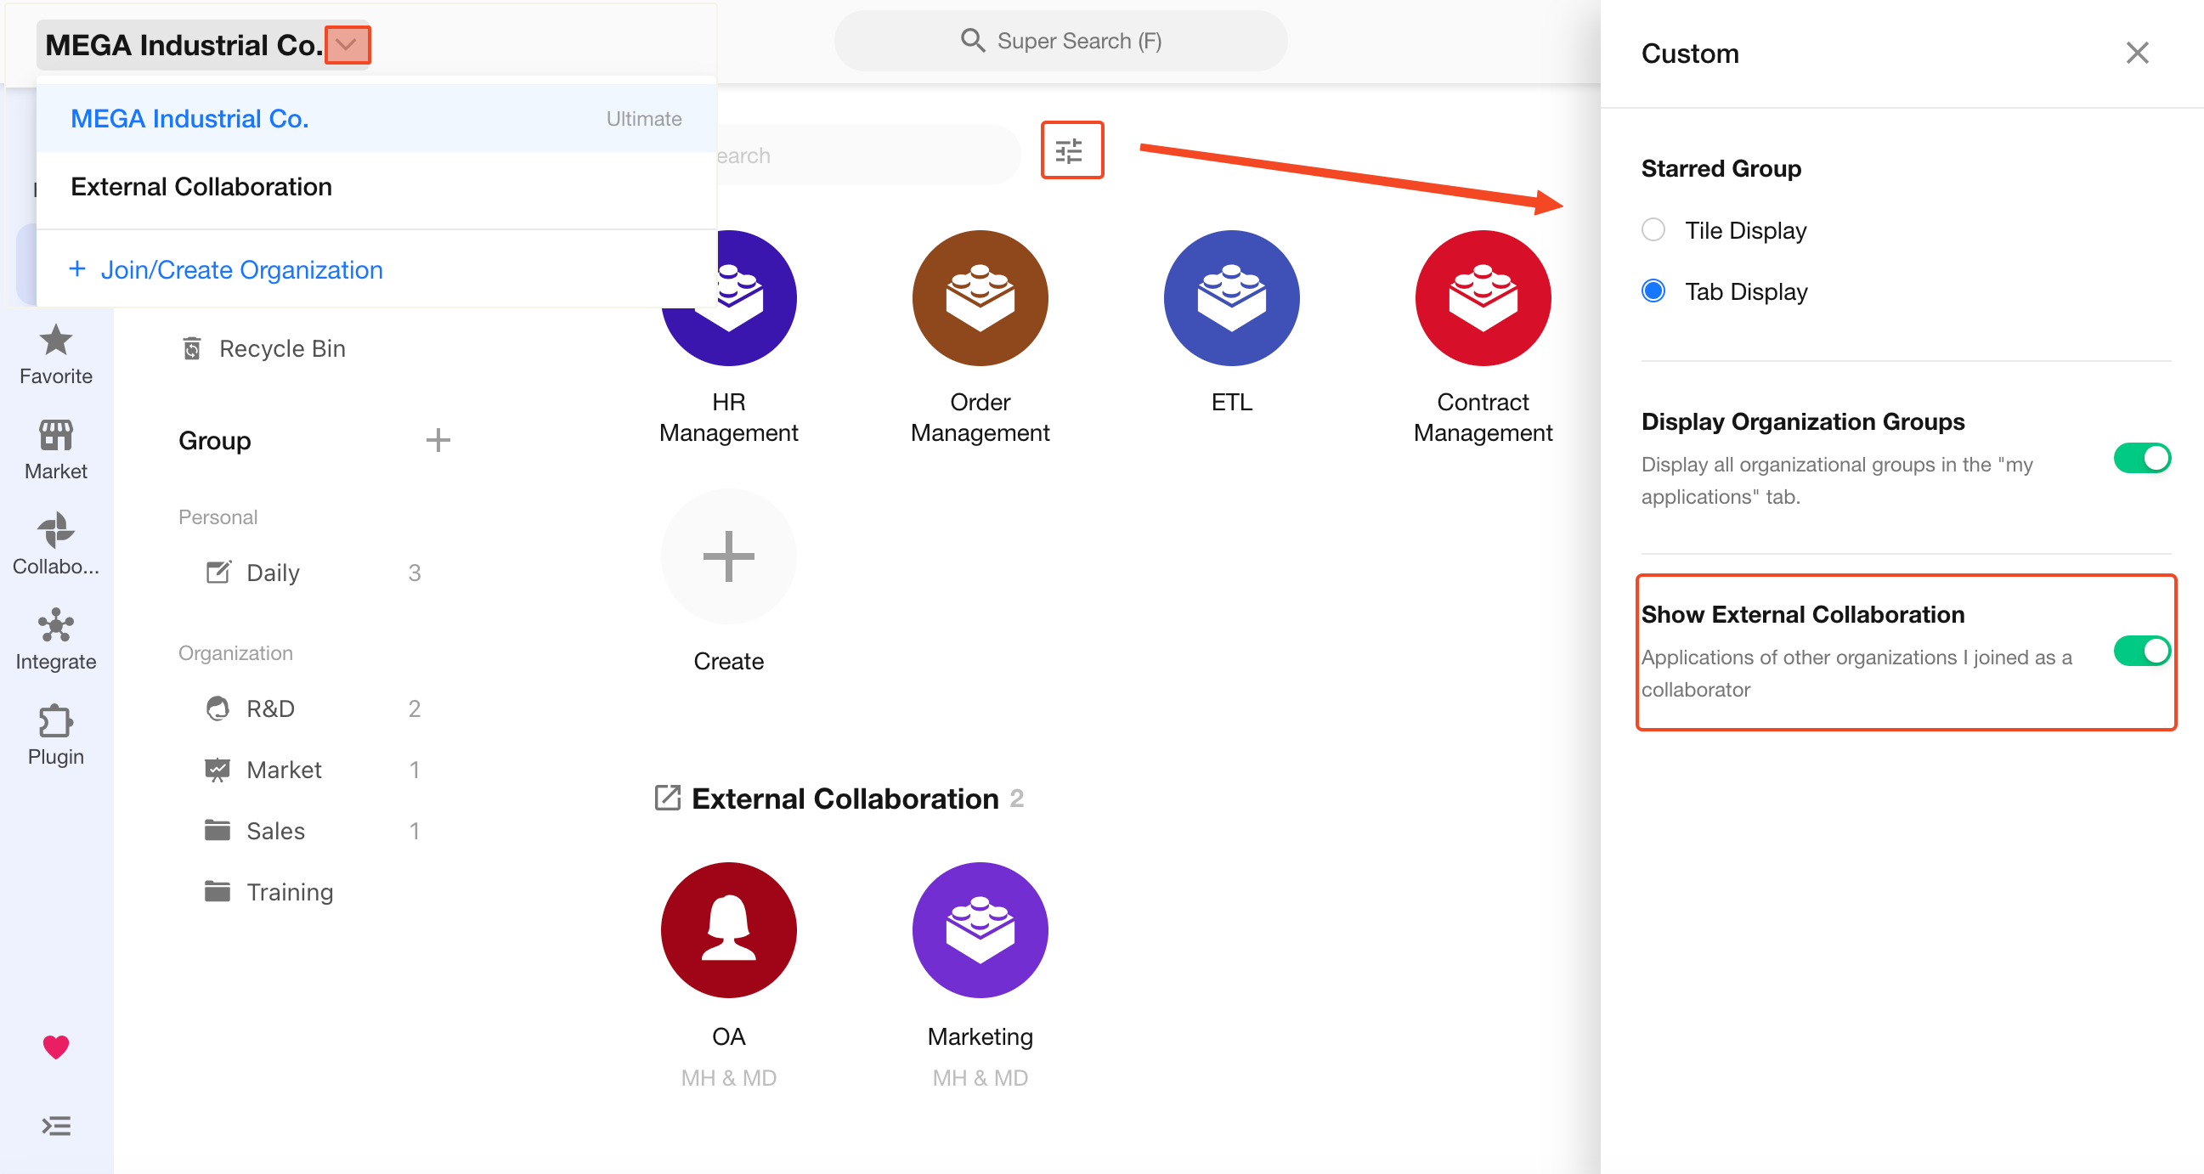This screenshot has height=1174, width=2204.
Task: Select External Collaboration from organization list
Action: tap(201, 187)
